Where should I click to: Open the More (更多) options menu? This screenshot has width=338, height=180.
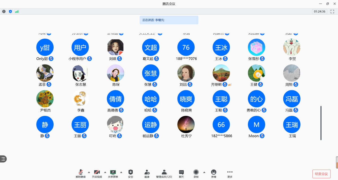pos(230,174)
